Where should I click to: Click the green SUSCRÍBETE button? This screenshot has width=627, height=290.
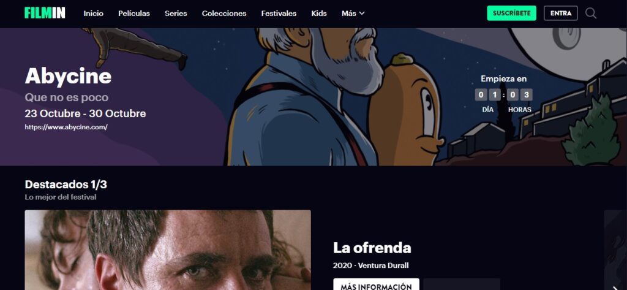[511, 13]
